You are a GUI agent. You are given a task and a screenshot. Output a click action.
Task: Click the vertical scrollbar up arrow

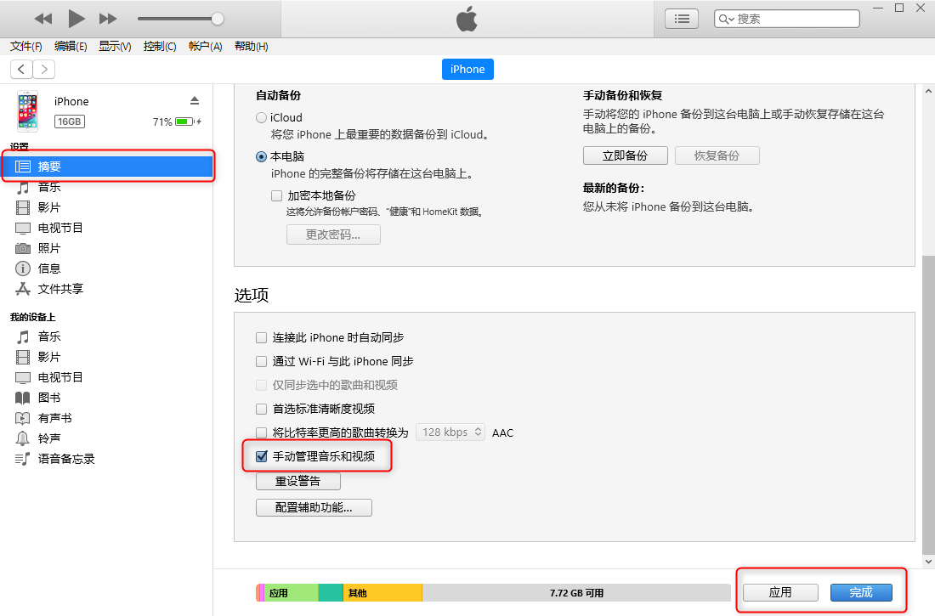tap(928, 91)
